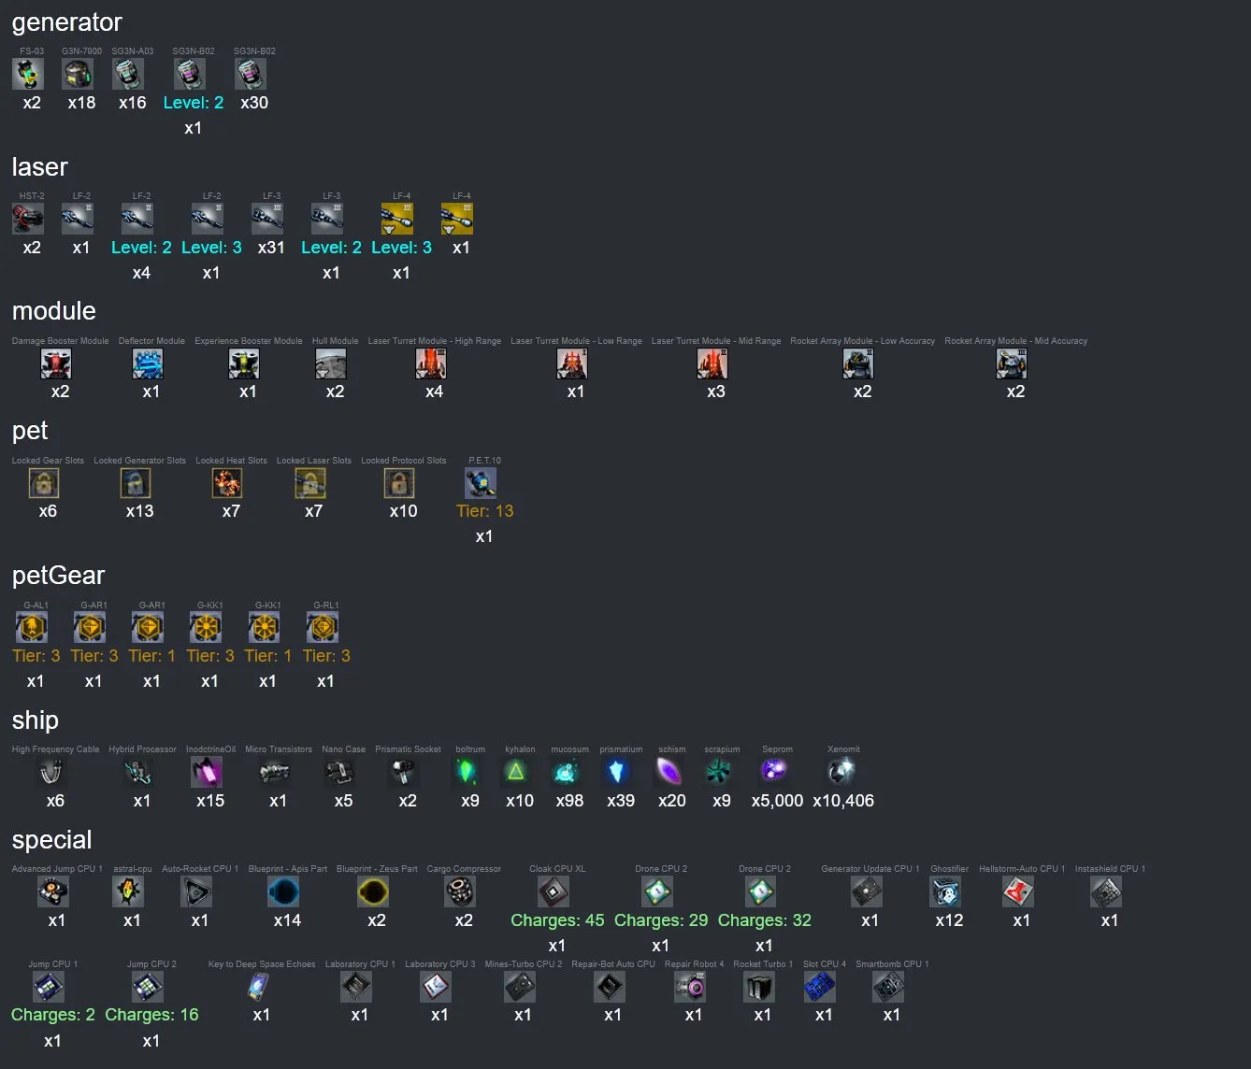
Task: Click the Key to Deep Space Echoes icon
Action: point(258,987)
